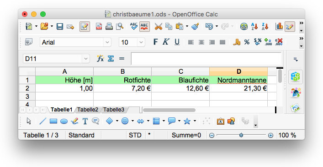
Task: Pick the Text tool in drawing bar
Action: click(85, 121)
